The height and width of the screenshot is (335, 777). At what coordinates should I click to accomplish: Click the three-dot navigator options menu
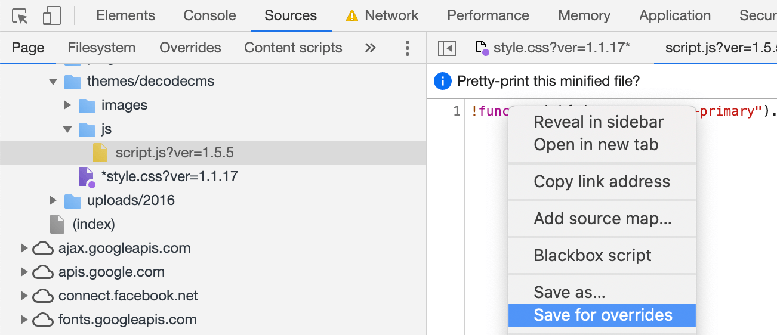(x=408, y=48)
